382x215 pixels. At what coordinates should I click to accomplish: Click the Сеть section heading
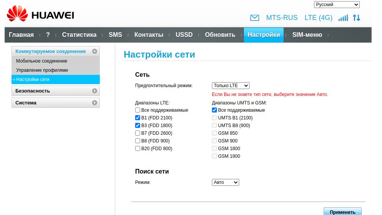[x=142, y=74]
